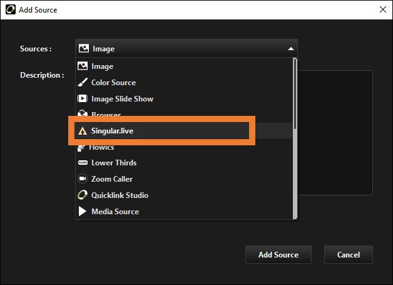Click the Zoom Caller camera icon

(x=83, y=179)
